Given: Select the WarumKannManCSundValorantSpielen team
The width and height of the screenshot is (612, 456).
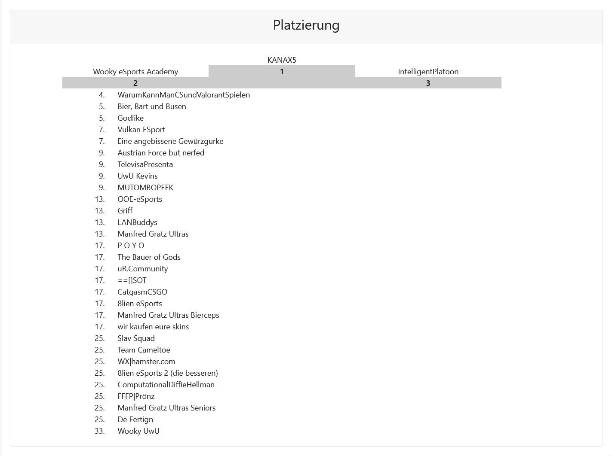Looking at the screenshot, I should click(x=184, y=95).
